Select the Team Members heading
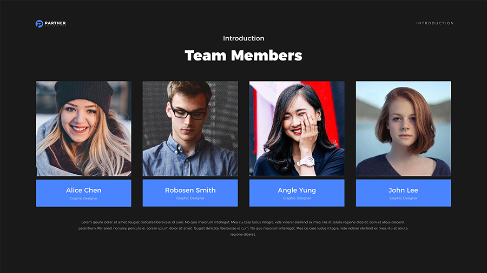This screenshot has height=273, width=487. [243, 56]
